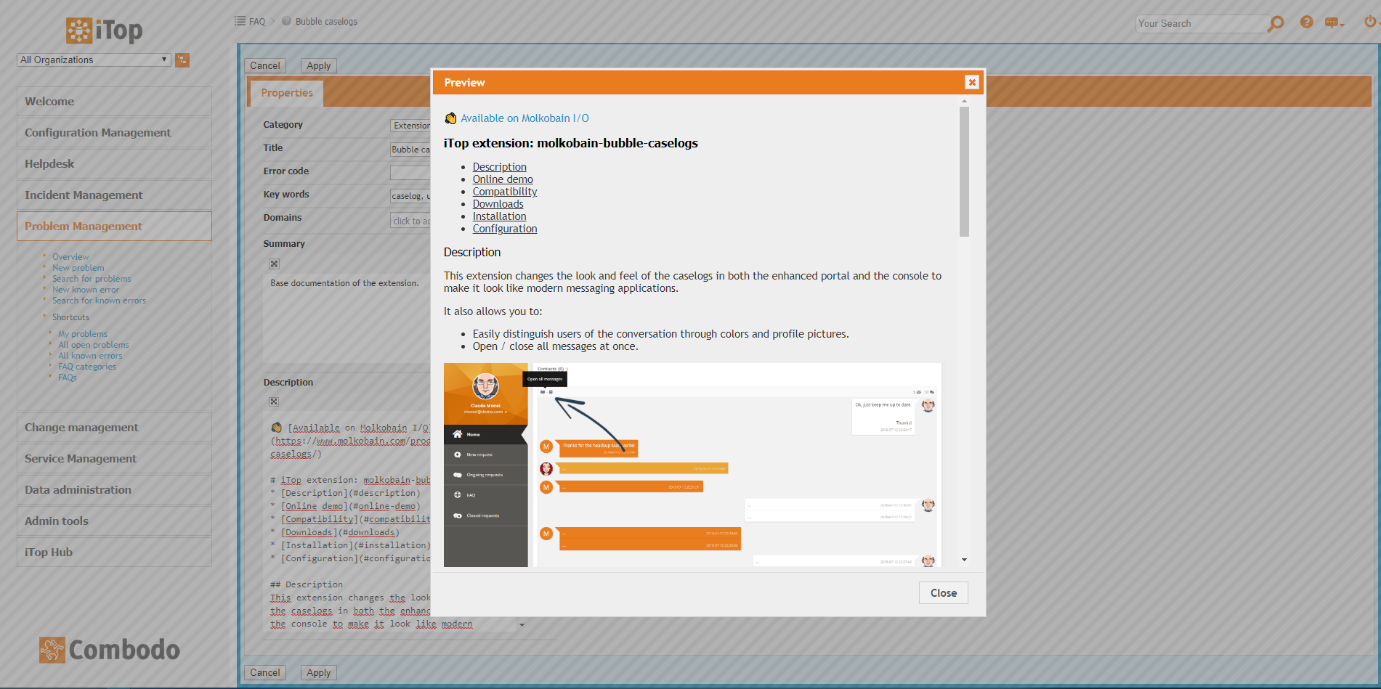Jump to Description anchor link

tap(499, 167)
